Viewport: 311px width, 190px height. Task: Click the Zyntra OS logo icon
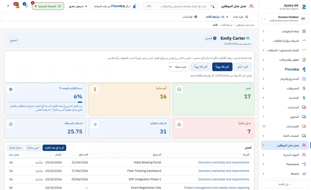[304, 7]
